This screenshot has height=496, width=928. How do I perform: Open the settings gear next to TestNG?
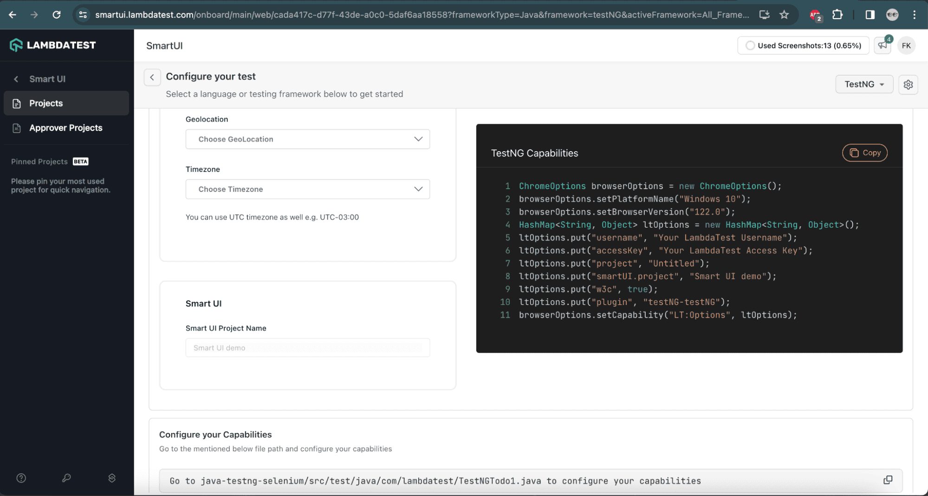908,84
